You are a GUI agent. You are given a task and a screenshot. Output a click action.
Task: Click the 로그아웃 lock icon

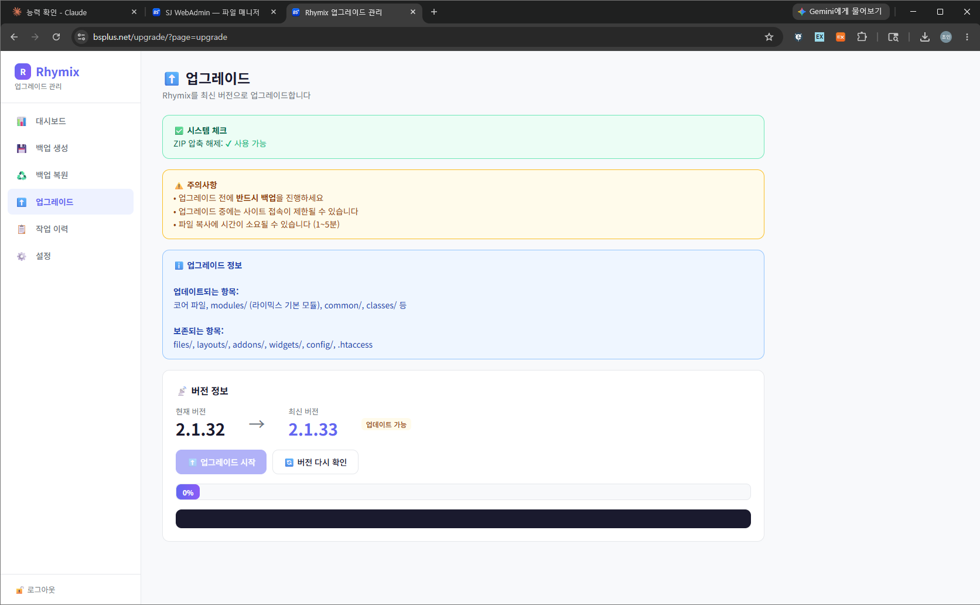pos(19,590)
